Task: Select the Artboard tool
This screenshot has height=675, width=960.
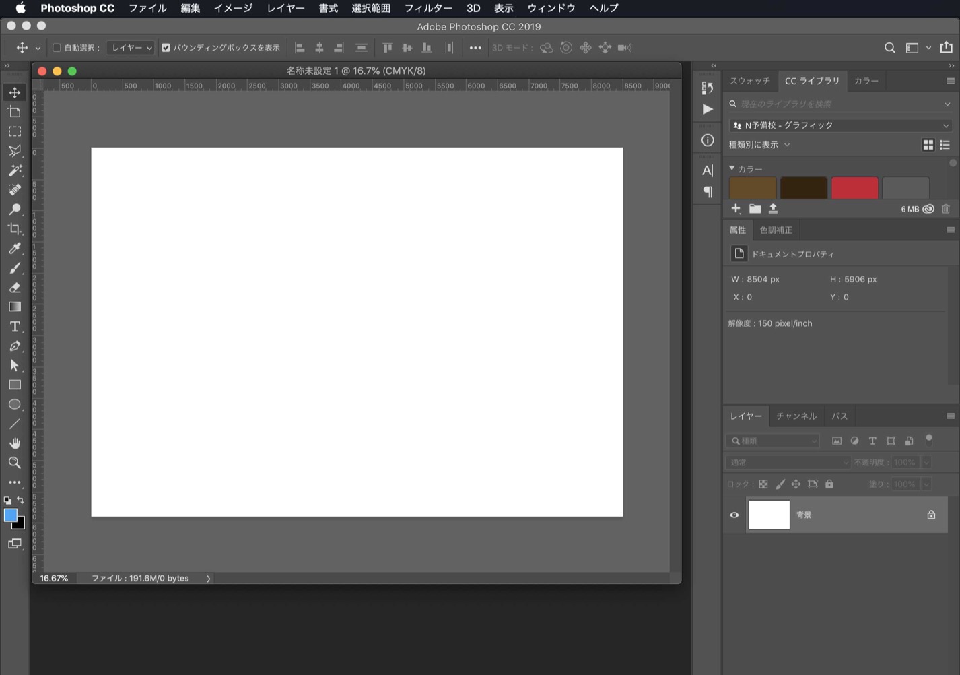Action: (15, 112)
